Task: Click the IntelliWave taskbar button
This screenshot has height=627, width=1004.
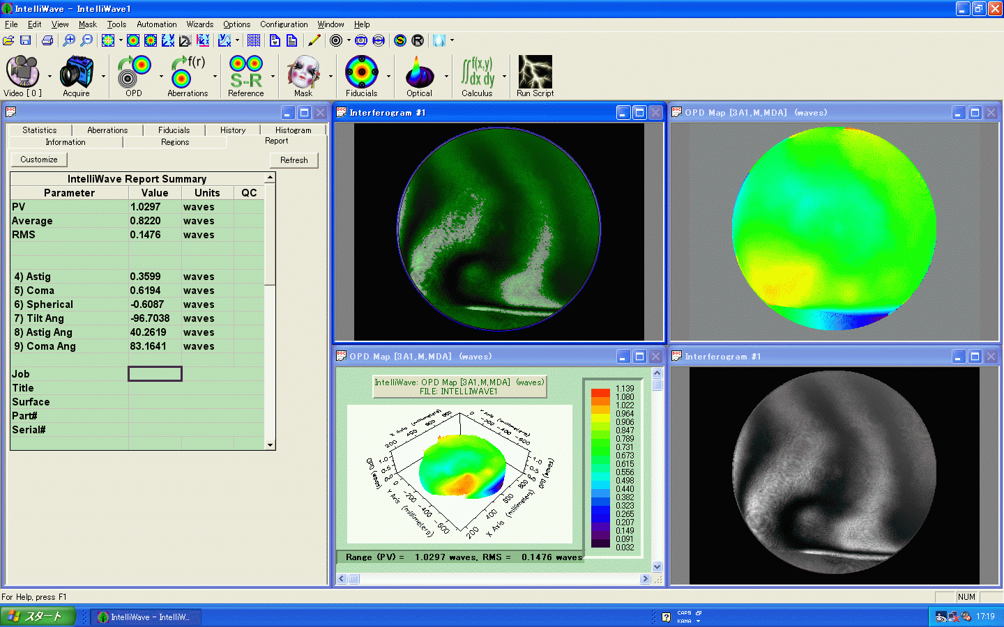Action: pos(145,617)
